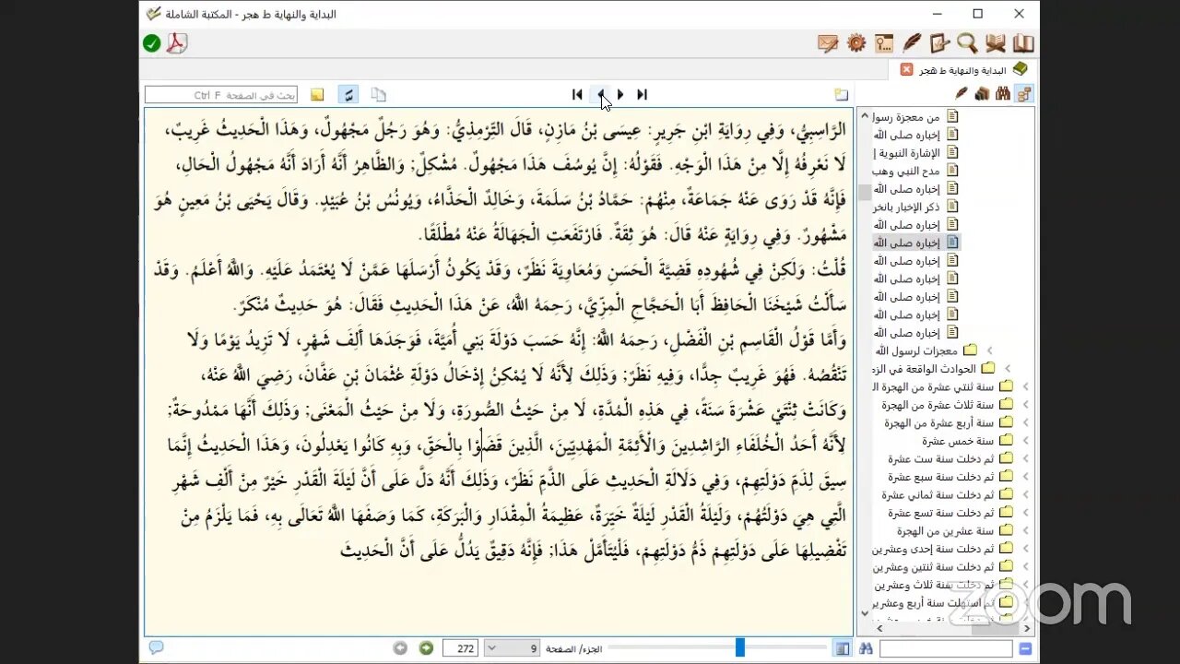The image size is (1180, 664).
Task: Select the tree index view icon
Action: [1023, 93]
